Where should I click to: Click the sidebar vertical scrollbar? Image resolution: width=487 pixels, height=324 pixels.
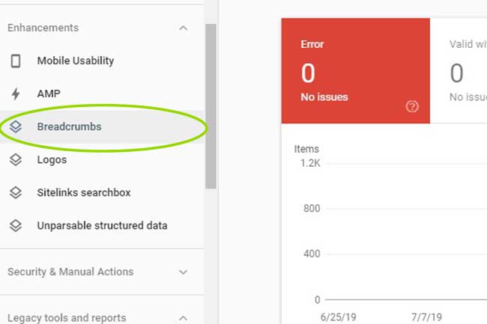(x=211, y=105)
